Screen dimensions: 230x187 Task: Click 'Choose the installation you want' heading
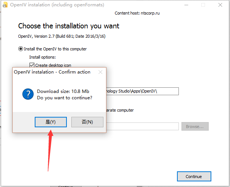click(x=69, y=26)
